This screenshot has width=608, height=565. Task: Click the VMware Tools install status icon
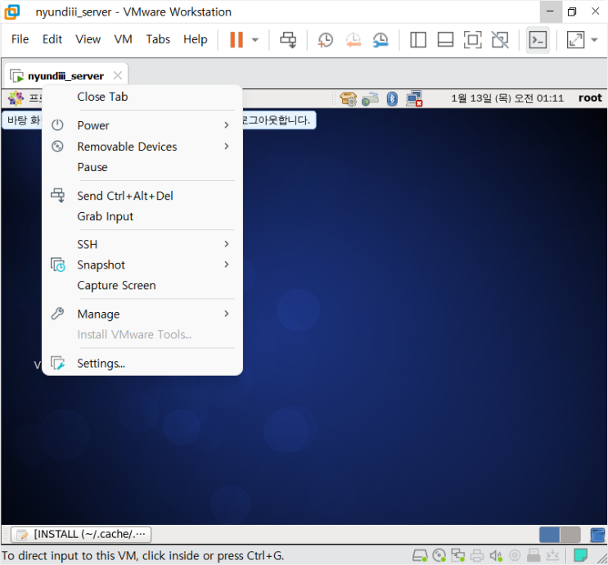(553, 556)
